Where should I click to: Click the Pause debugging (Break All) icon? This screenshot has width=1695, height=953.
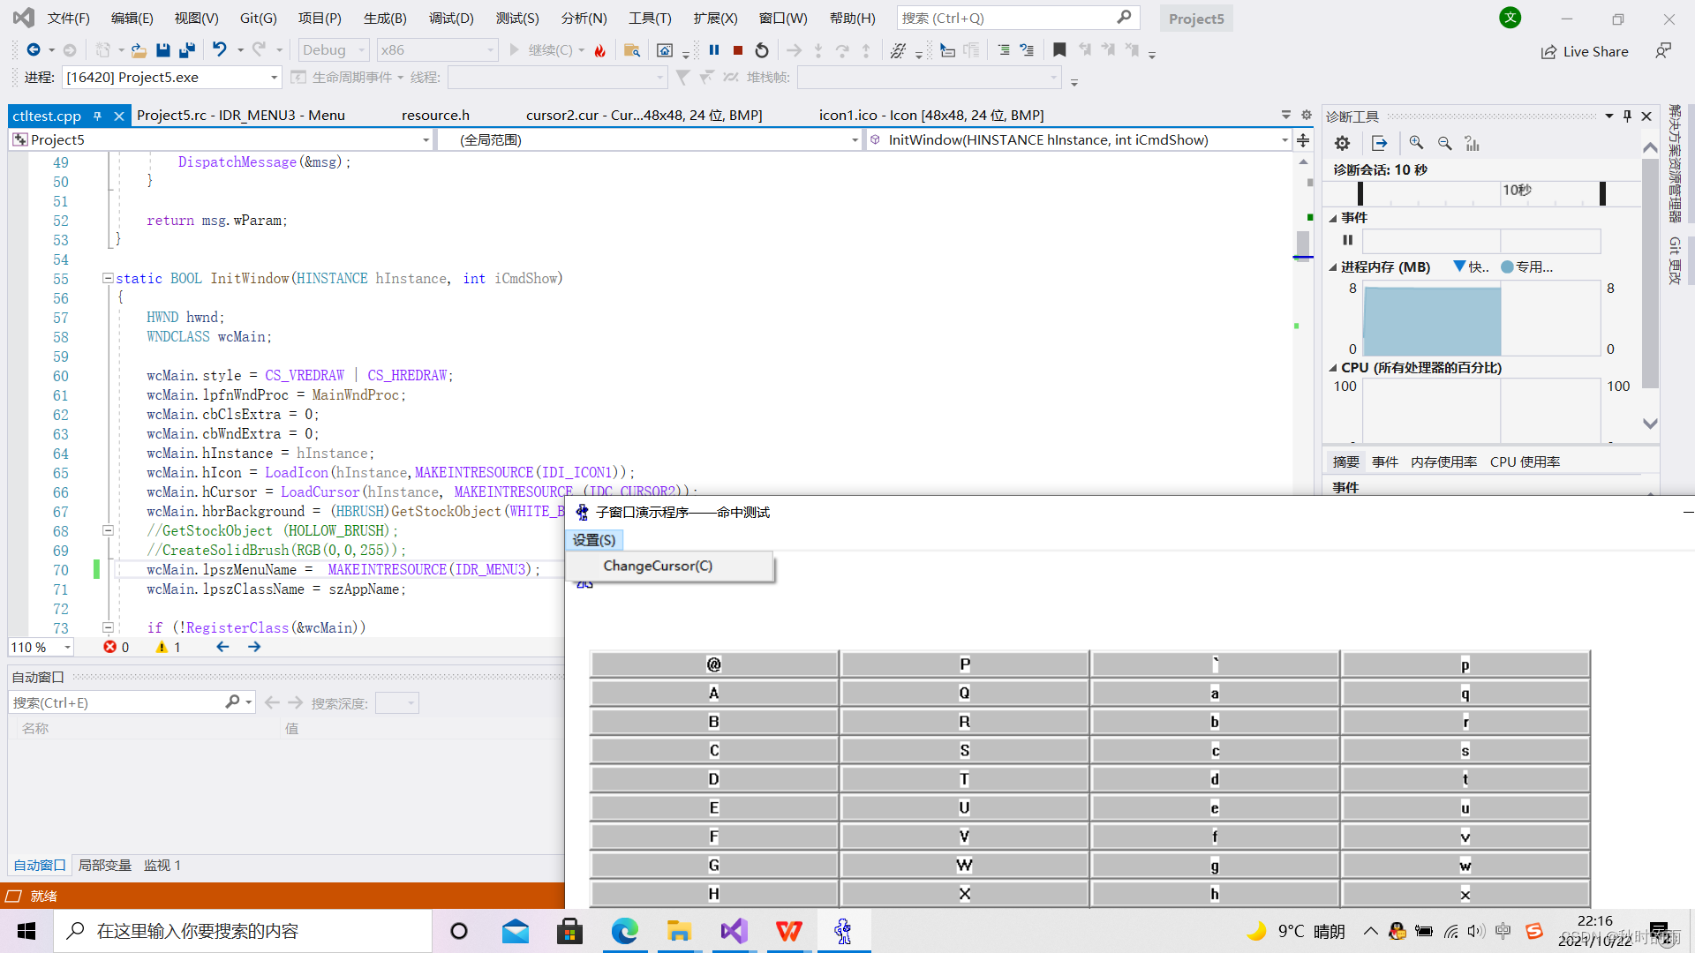(x=714, y=50)
